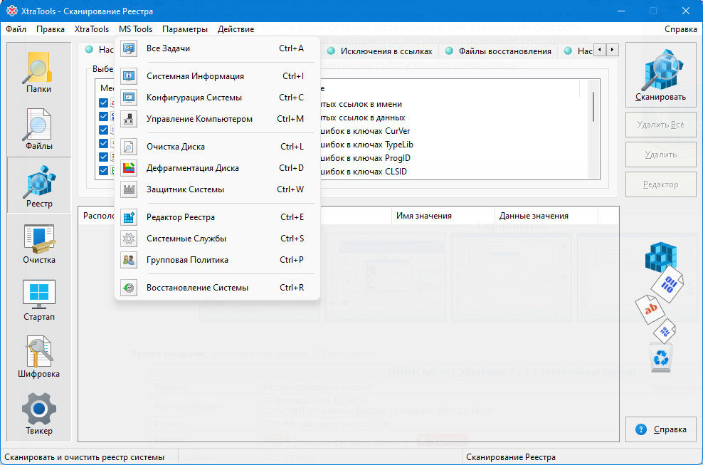The width and height of the screenshot is (703, 465).
Task: Expand the Действие menu
Action: click(x=236, y=29)
